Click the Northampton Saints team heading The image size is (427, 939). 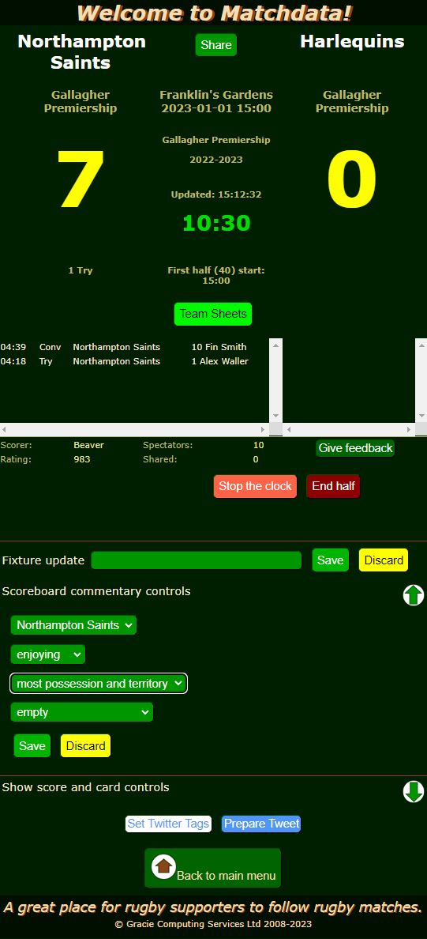tap(81, 52)
